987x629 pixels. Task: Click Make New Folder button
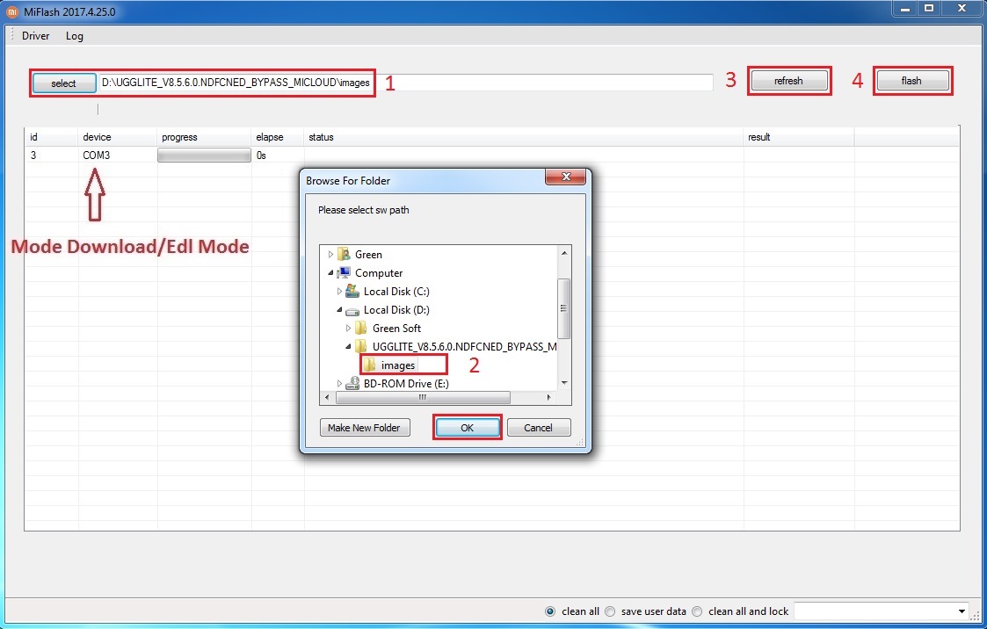tap(365, 428)
